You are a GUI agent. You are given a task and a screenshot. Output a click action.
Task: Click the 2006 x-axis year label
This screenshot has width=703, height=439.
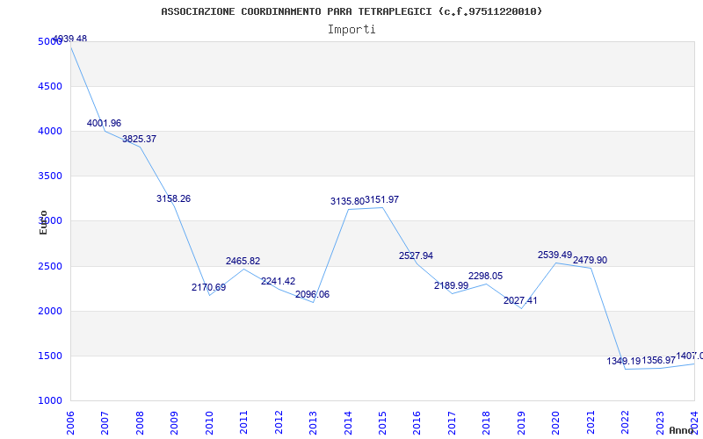coord(70,423)
